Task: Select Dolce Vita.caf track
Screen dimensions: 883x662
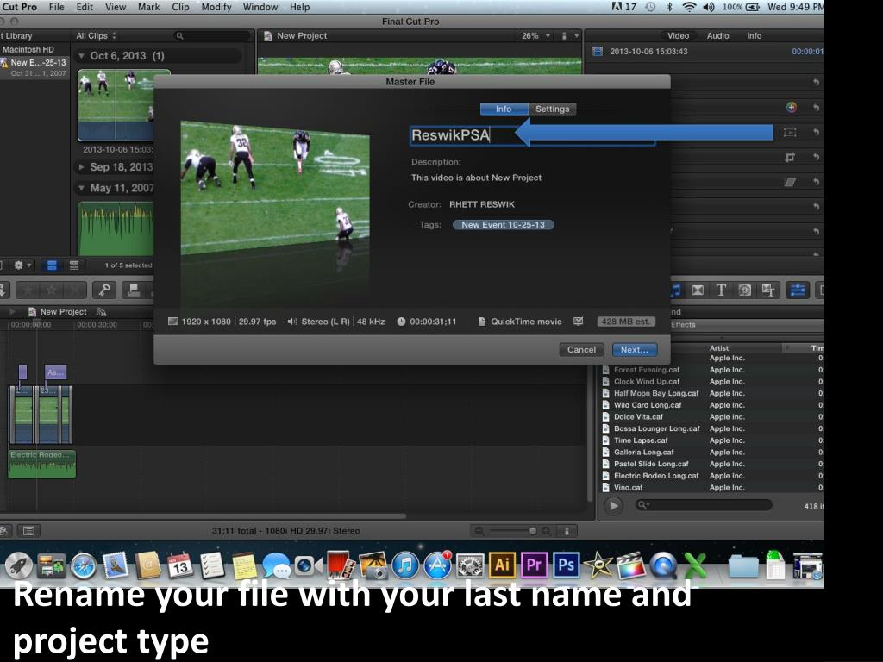Action: coord(638,417)
